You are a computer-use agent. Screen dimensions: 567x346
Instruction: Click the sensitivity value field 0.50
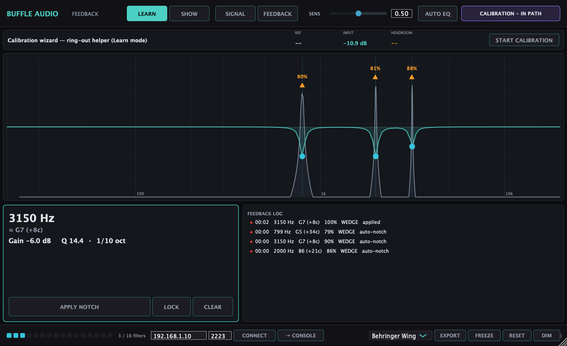(401, 14)
